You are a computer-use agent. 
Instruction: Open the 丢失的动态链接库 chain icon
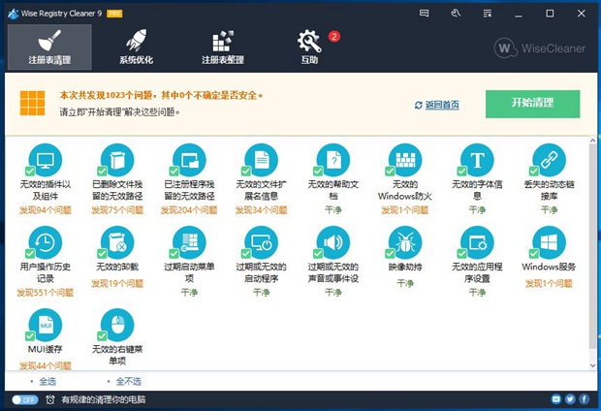point(550,160)
